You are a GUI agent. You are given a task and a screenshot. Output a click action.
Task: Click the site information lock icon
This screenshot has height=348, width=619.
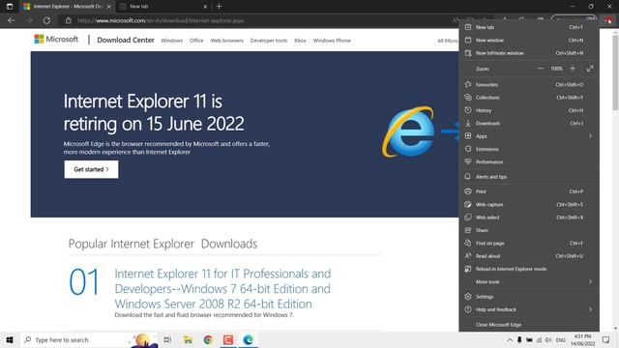69,20
